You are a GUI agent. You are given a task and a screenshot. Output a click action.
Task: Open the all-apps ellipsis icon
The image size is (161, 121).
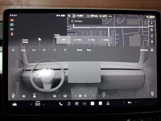84,103
